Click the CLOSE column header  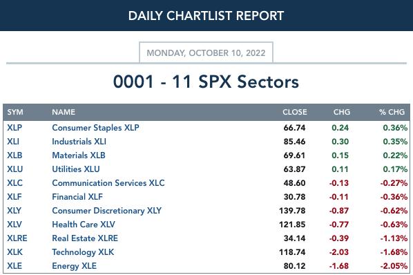(x=295, y=112)
